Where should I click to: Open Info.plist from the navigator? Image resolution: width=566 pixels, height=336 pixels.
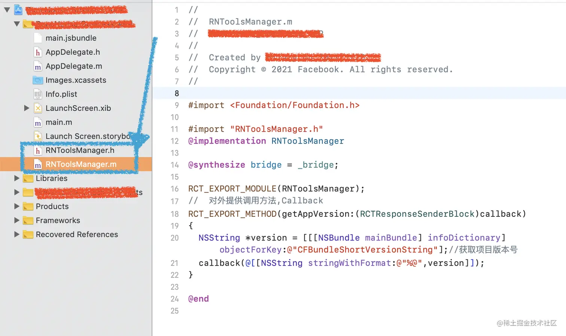click(61, 94)
